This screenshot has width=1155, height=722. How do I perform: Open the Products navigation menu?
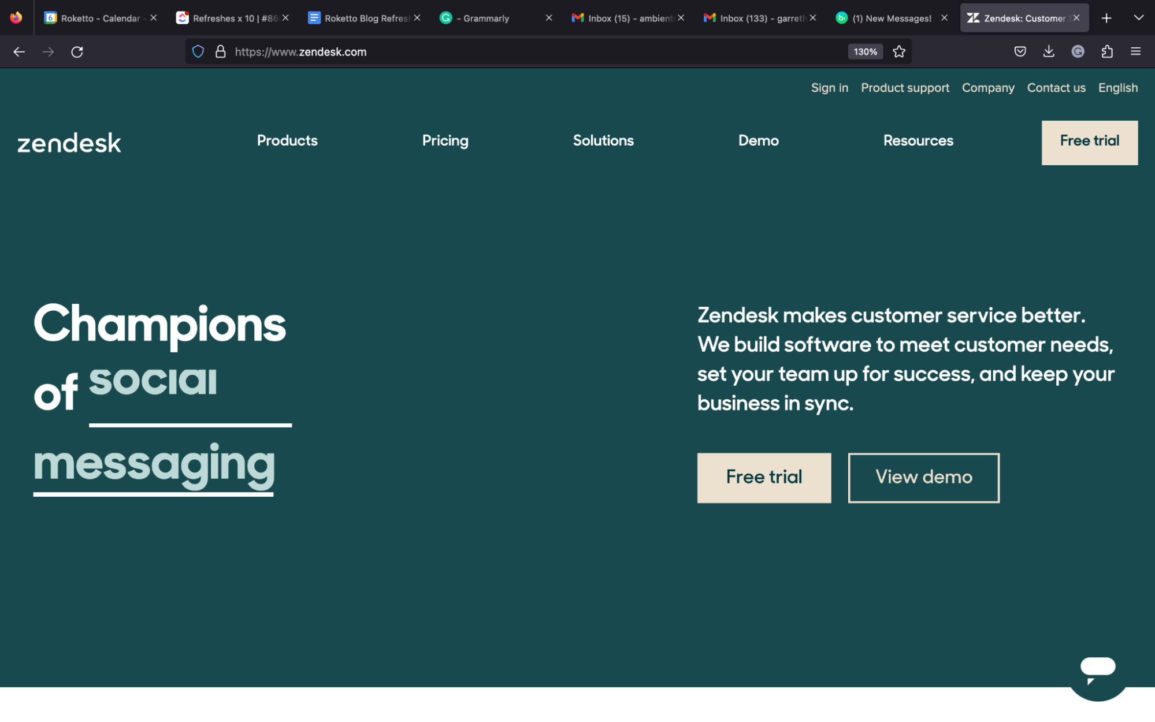click(287, 140)
